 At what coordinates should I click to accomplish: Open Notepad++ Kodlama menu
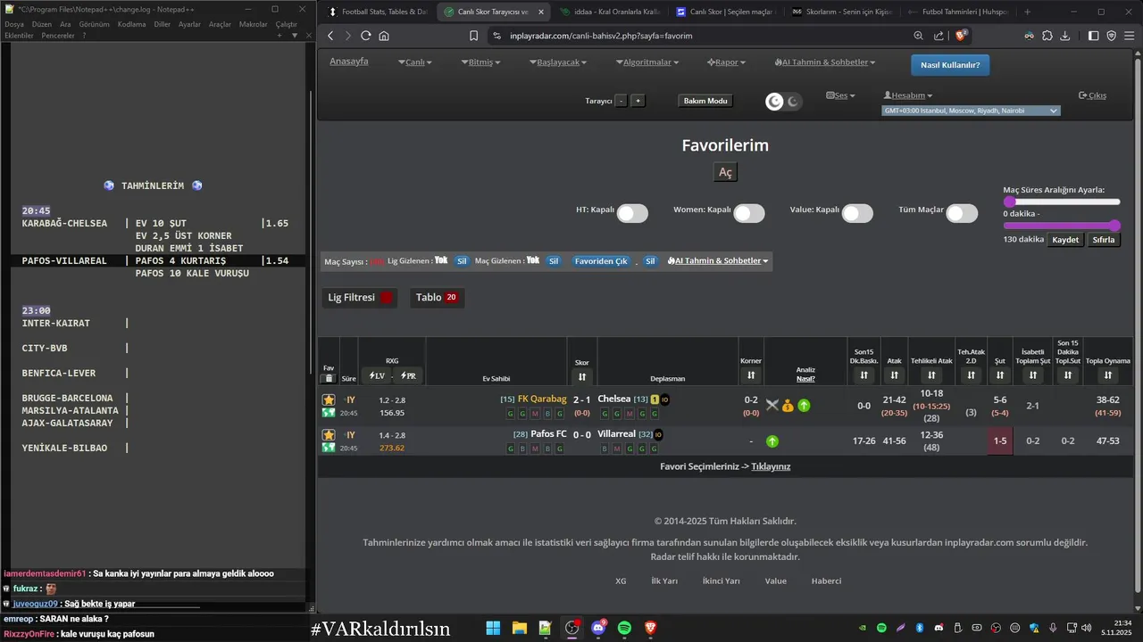[131, 24]
